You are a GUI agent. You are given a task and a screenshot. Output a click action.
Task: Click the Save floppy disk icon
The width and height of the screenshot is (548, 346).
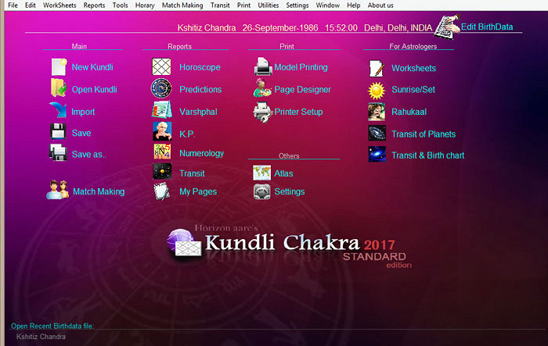point(58,131)
